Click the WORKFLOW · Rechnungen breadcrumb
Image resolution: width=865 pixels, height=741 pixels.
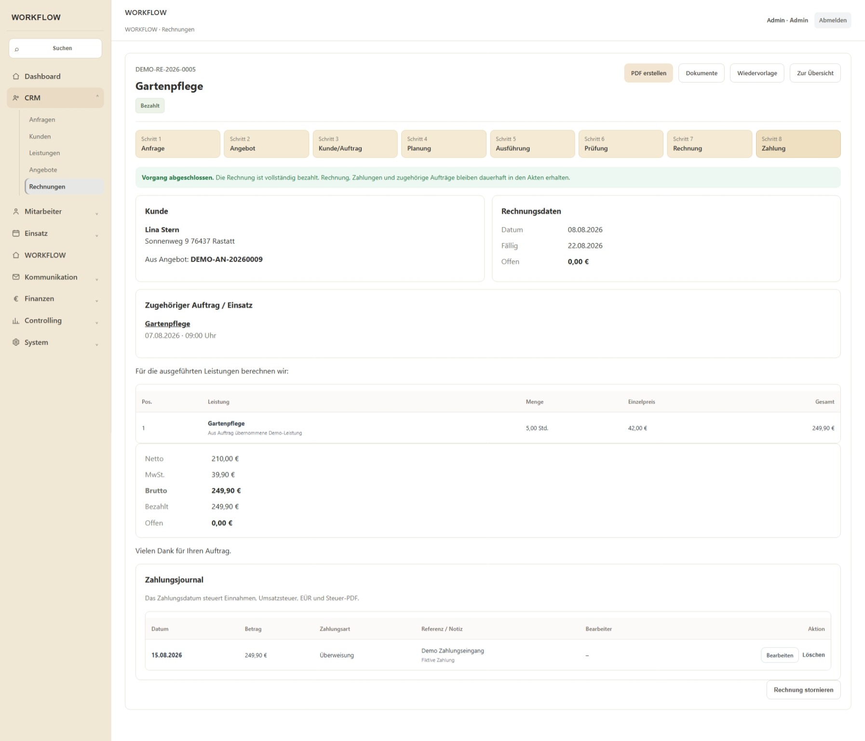pyautogui.click(x=160, y=29)
